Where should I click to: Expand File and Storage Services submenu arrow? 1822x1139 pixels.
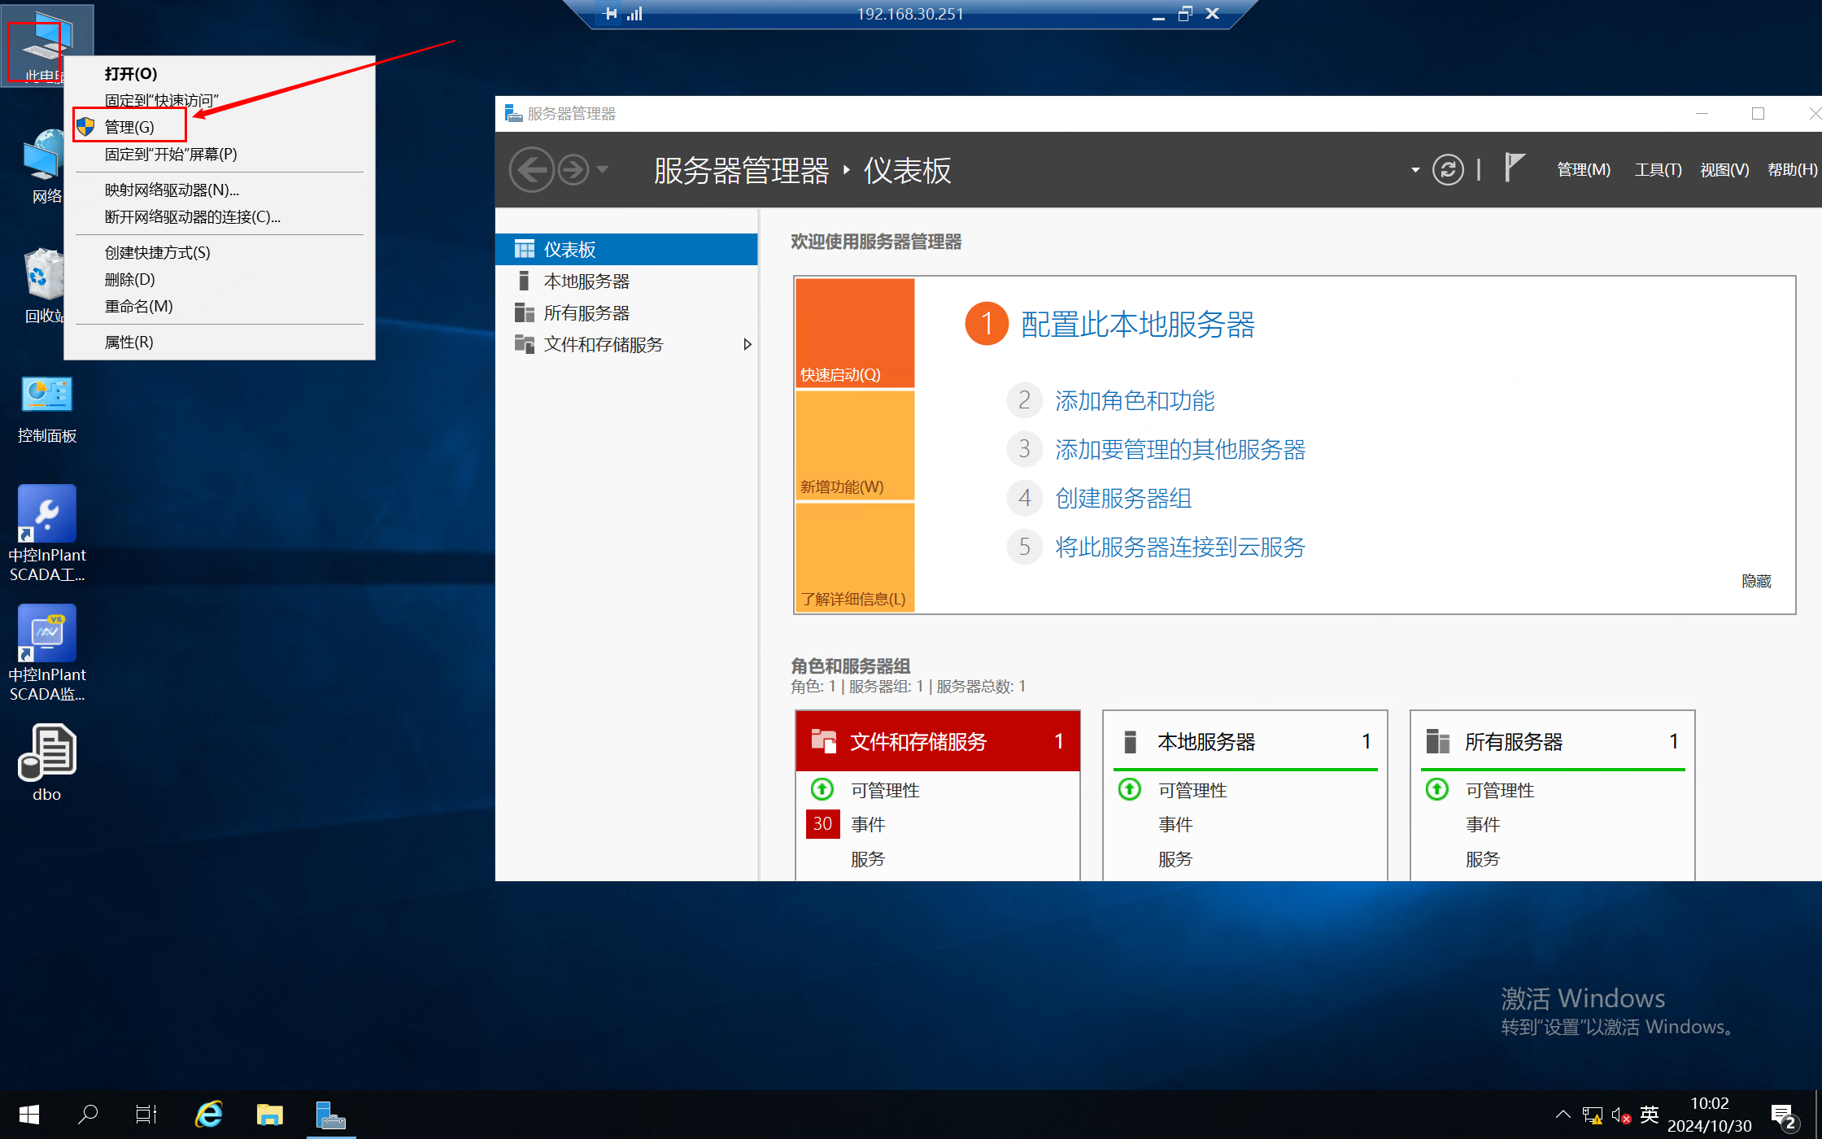coord(747,344)
